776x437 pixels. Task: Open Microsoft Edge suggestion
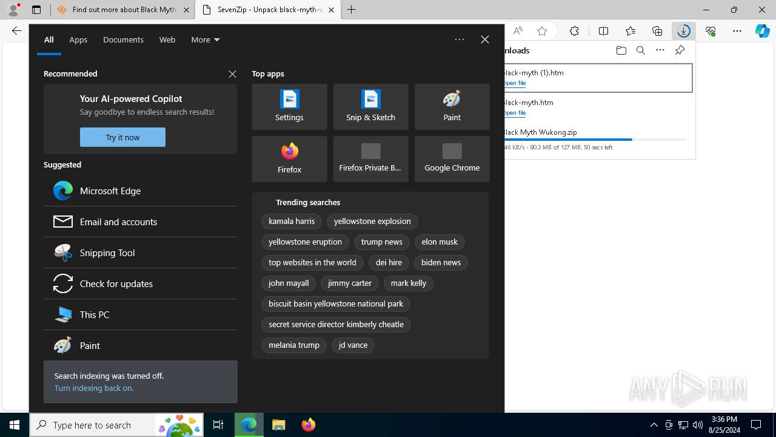[140, 191]
